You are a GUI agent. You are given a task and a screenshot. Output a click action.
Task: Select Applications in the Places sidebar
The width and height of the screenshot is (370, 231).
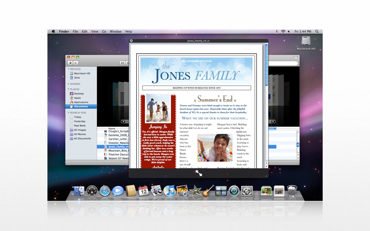pyautogui.click(x=81, y=102)
